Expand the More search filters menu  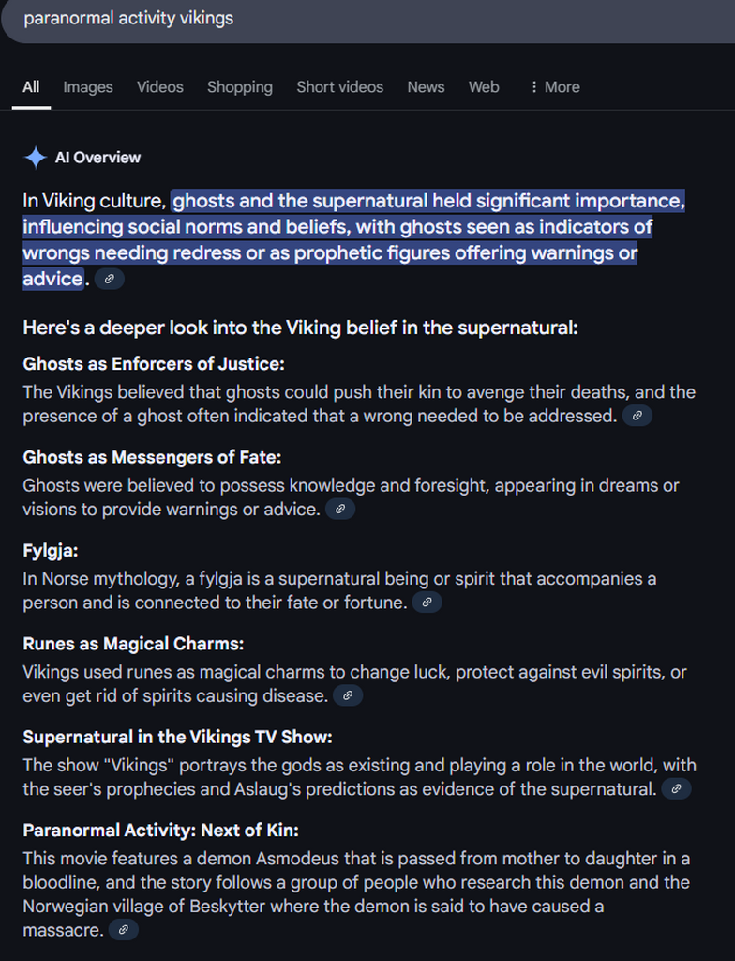[x=555, y=87]
